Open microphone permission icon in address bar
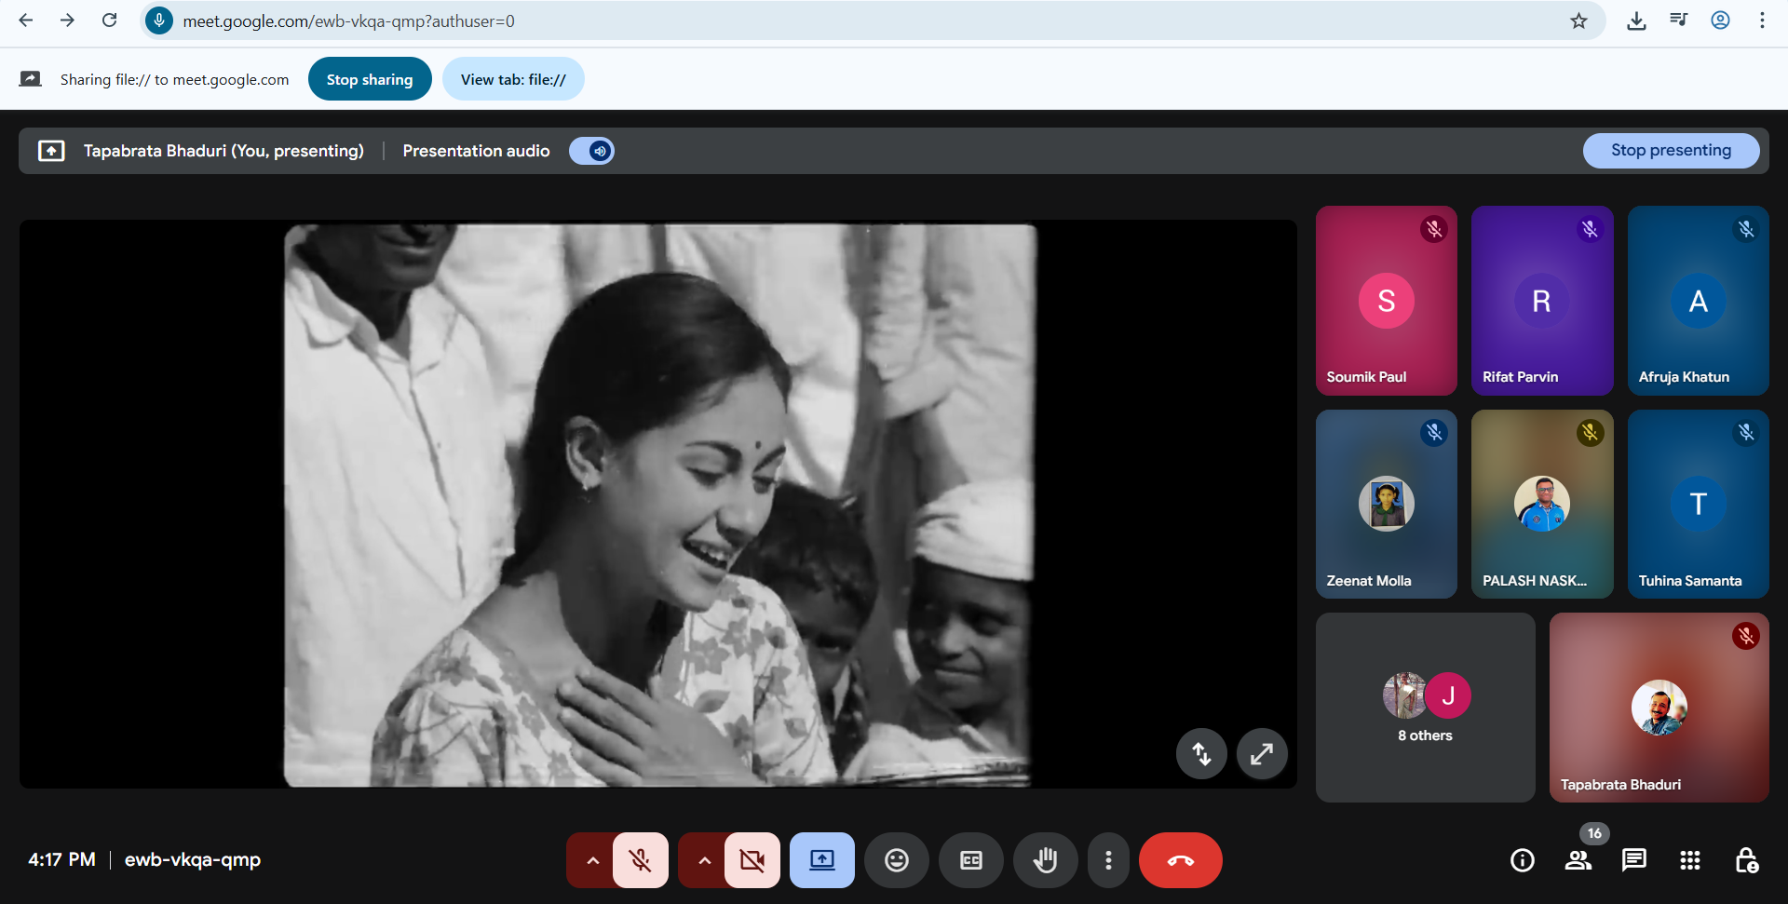The width and height of the screenshot is (1788, 904). coord(159,20)
